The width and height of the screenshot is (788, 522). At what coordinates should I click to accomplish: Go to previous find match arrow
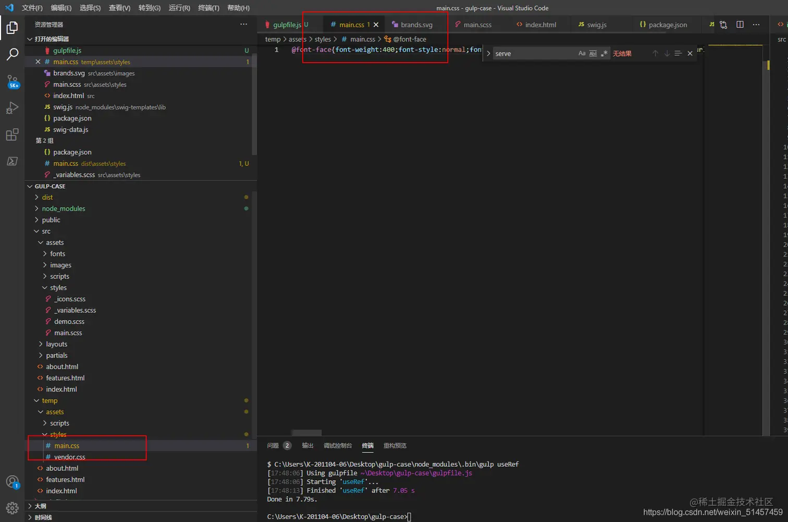[x=656, y=53]
